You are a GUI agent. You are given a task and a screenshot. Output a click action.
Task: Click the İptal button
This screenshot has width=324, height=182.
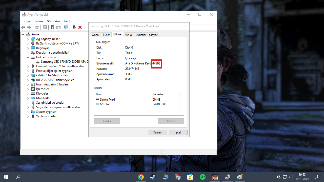(x=178, y=132)
